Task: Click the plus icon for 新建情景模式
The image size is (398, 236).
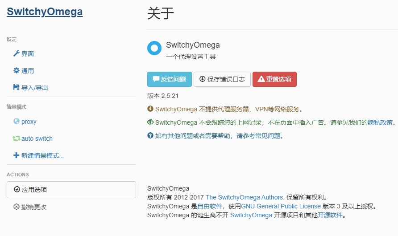Action: pos(17,155)
